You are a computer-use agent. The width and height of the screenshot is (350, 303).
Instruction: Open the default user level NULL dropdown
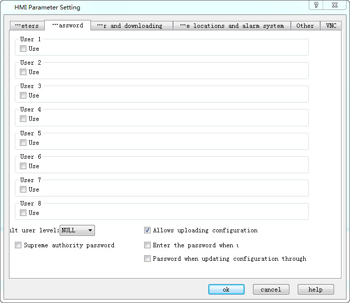point(77,230)
